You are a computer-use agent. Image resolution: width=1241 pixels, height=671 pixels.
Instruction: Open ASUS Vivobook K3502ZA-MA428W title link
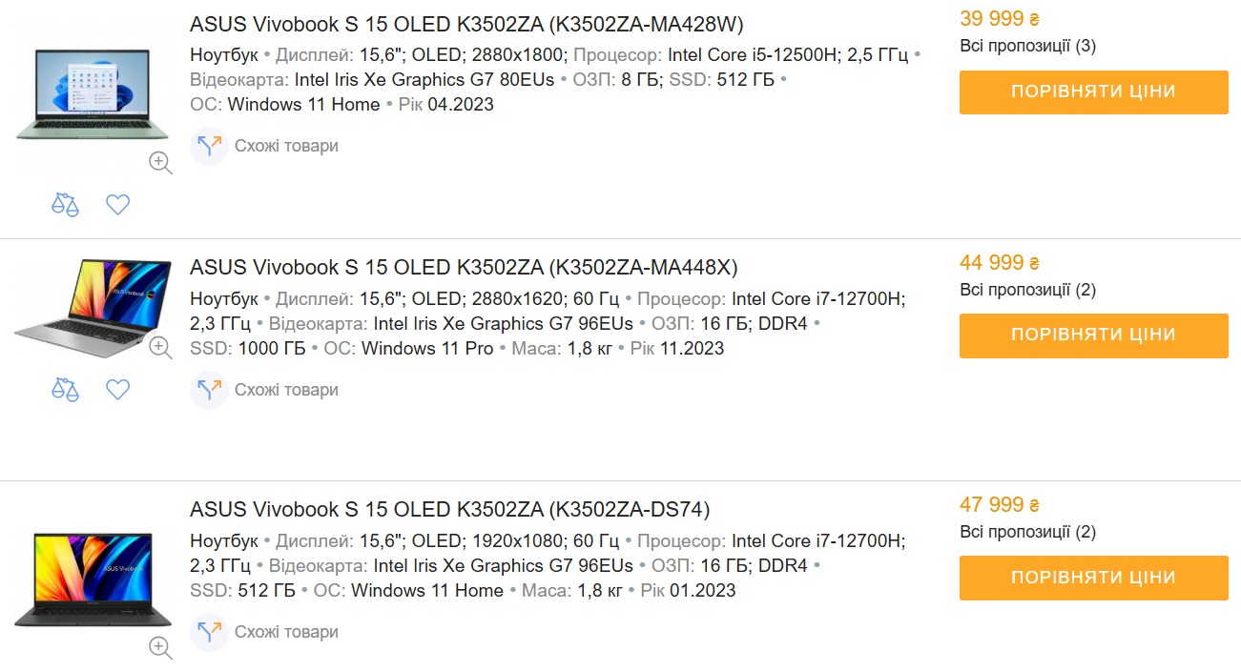[466, 24]
